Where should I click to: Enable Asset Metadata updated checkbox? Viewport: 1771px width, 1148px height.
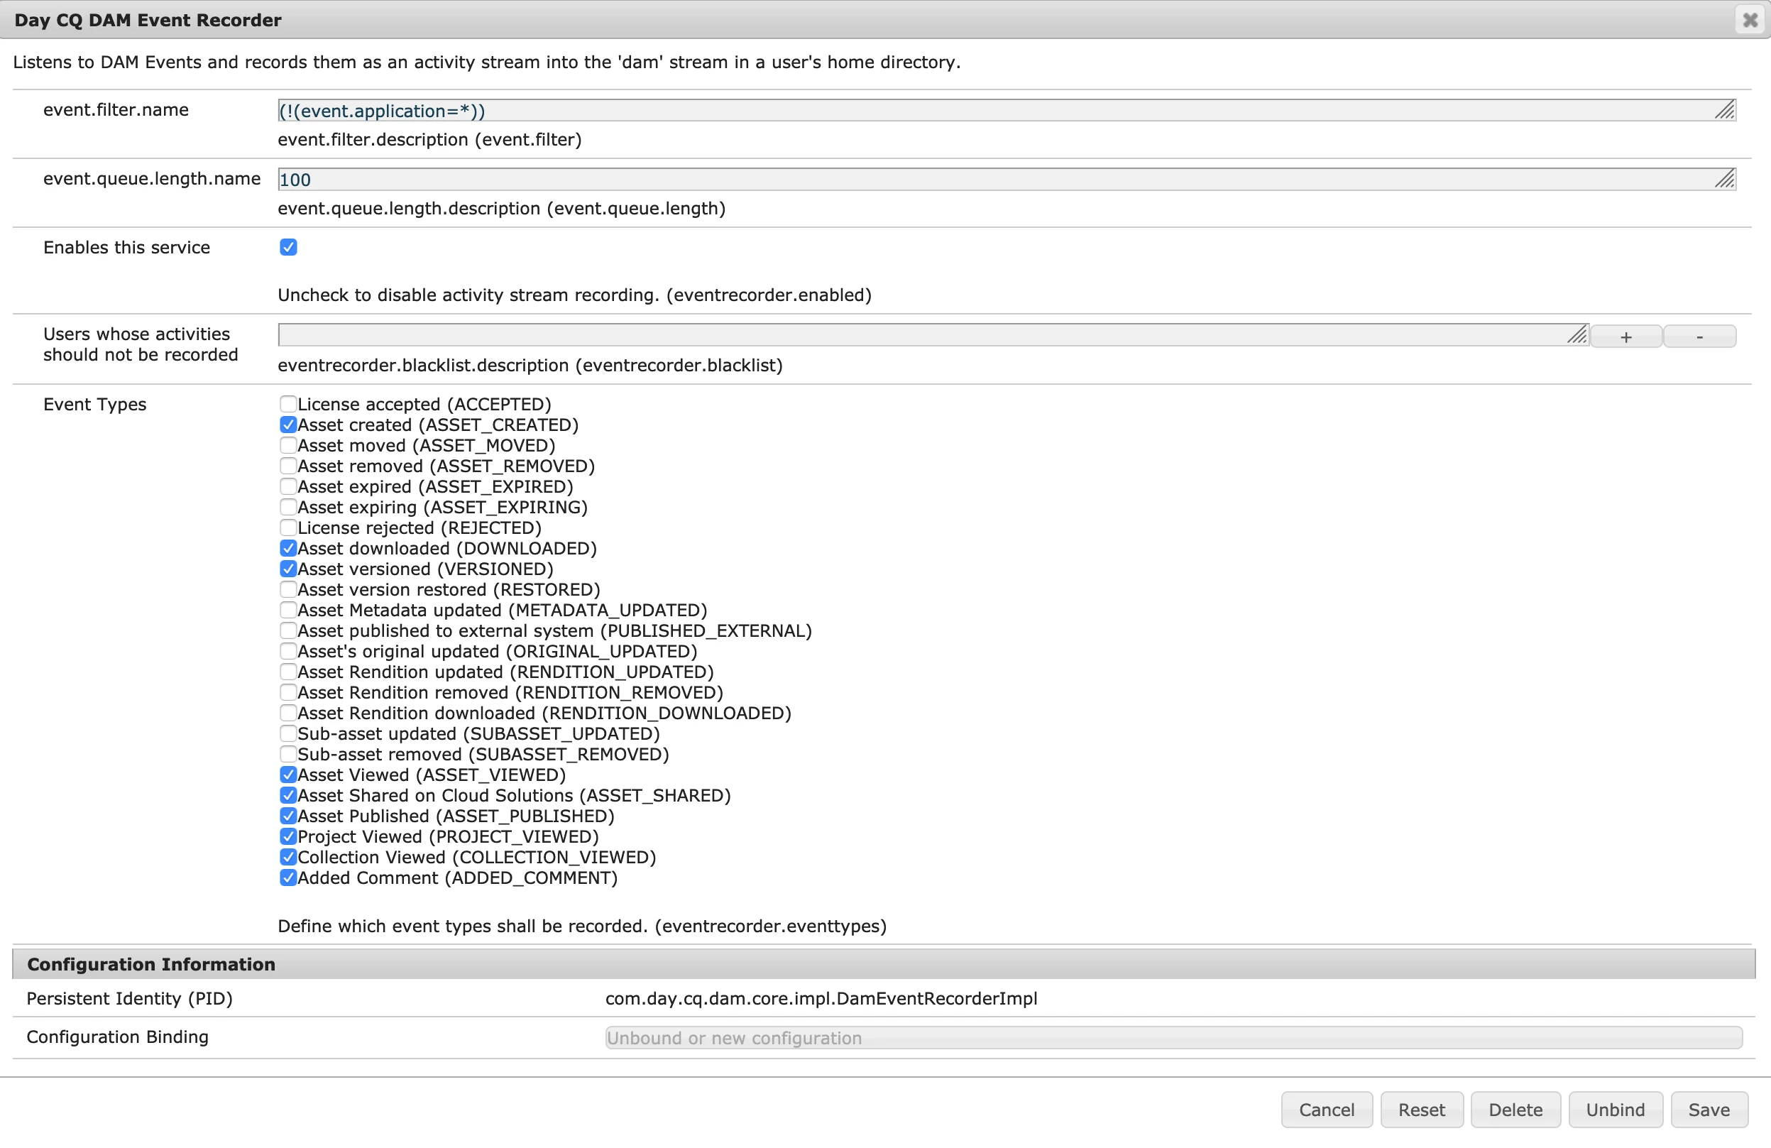pyautogui.click(x=288, y=610)
